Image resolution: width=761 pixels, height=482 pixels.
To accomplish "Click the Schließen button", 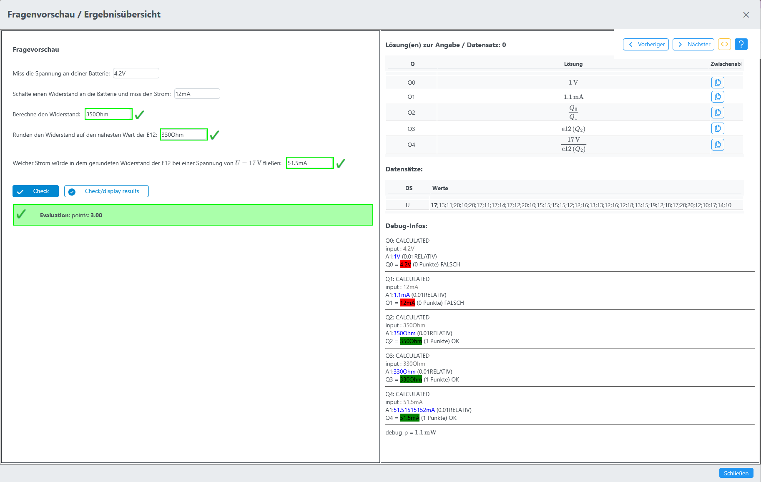I will click(736, 473).
